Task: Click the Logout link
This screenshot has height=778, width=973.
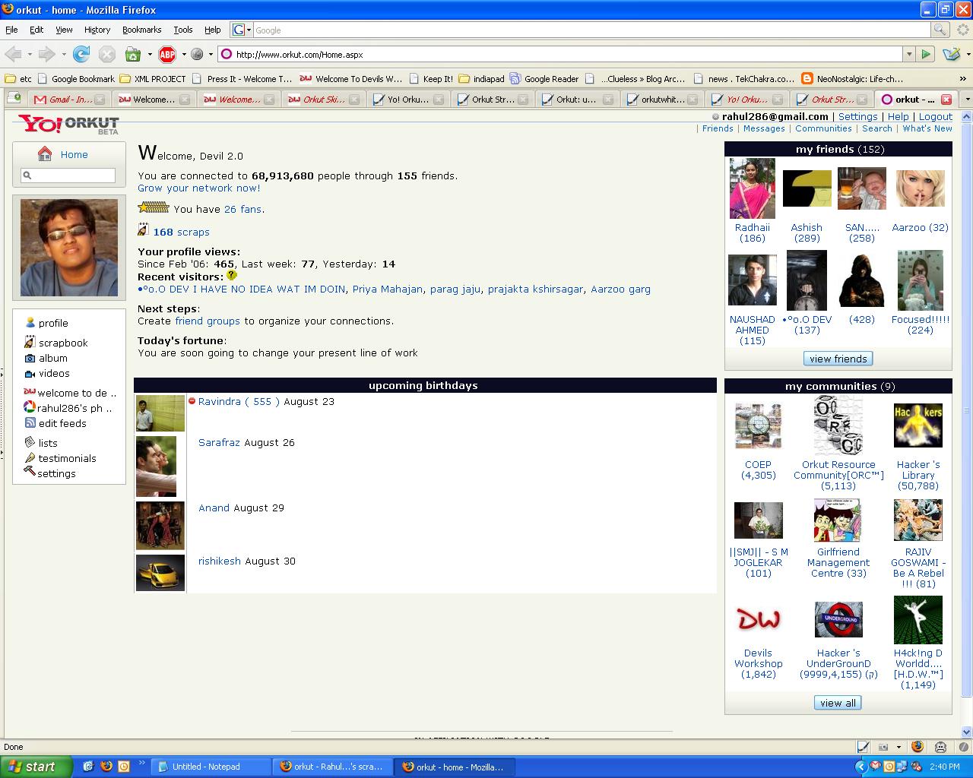Action: click(935, 116)
